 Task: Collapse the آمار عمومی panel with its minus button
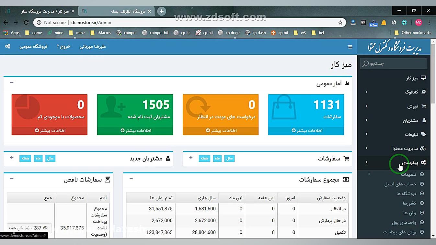tap(11, 83)
